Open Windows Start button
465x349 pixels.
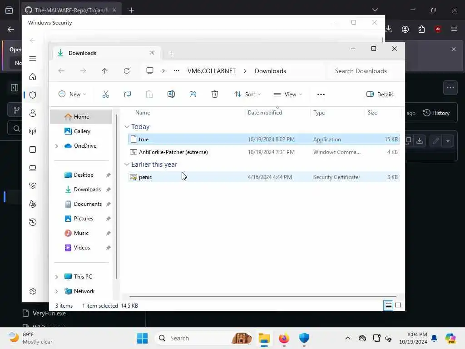(142, 338)
